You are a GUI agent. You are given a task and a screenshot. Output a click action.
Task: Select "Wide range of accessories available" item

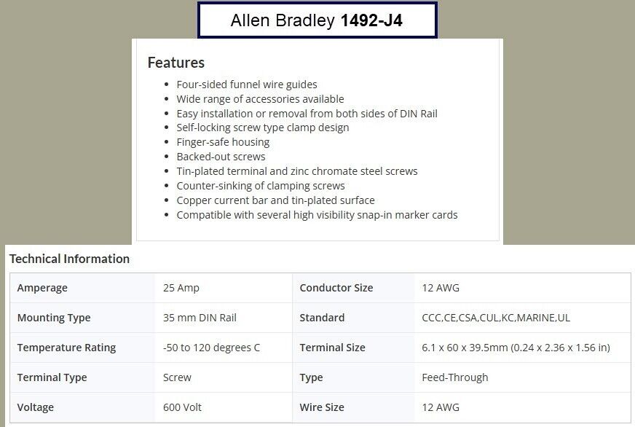tap(260, 99)
